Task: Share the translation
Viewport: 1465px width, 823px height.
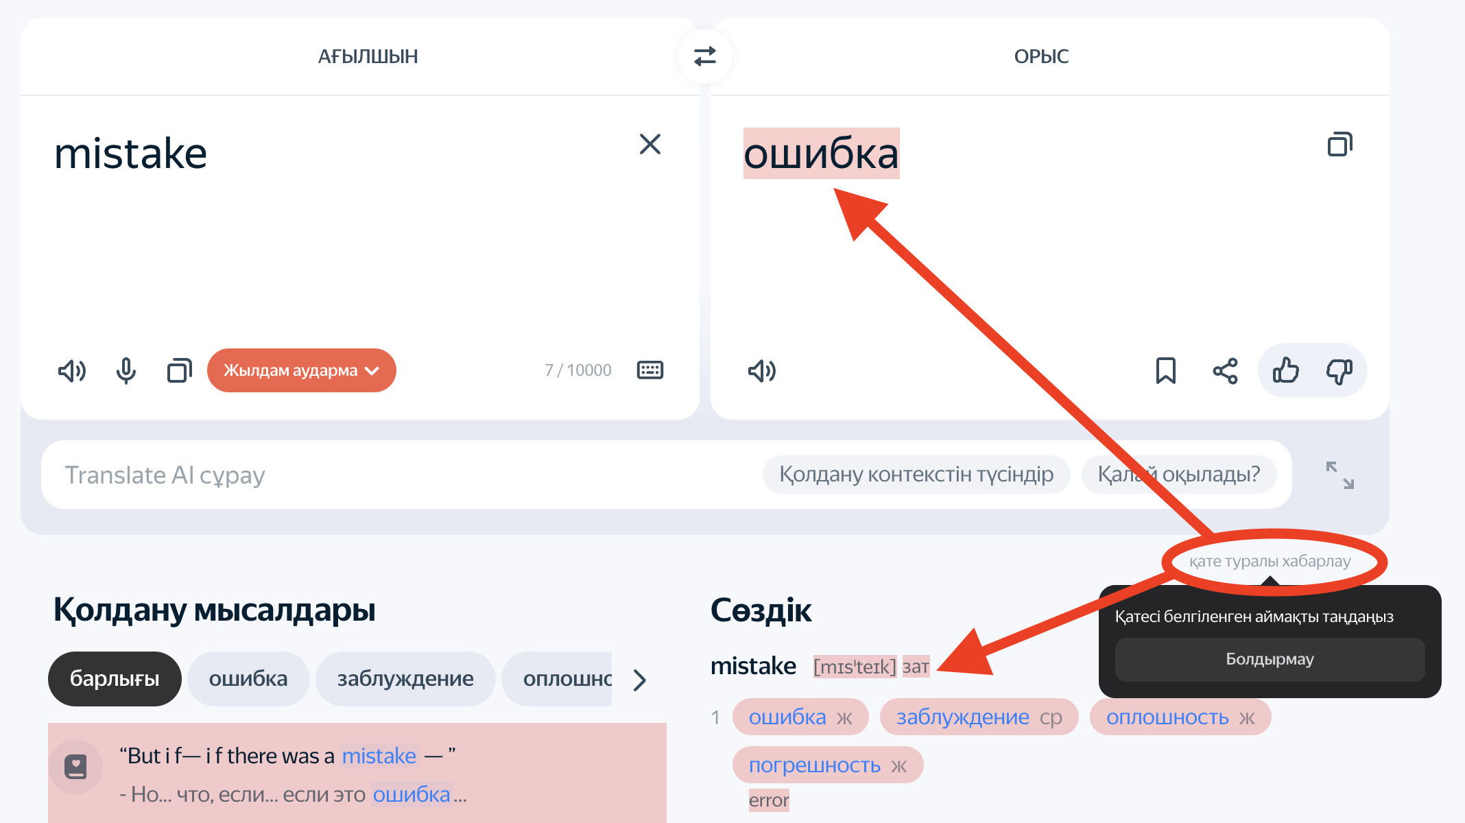Action: pos(1225,371)
